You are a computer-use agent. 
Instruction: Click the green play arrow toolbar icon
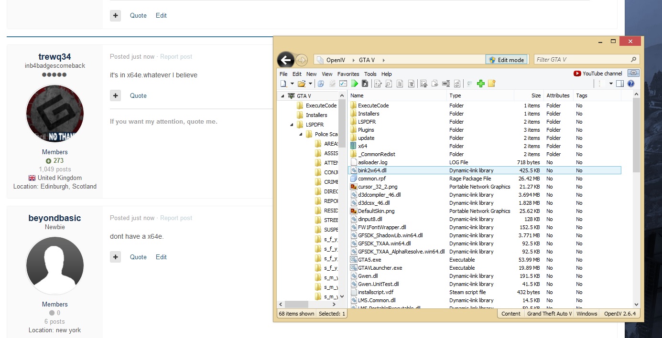click(x=354, y=84)
